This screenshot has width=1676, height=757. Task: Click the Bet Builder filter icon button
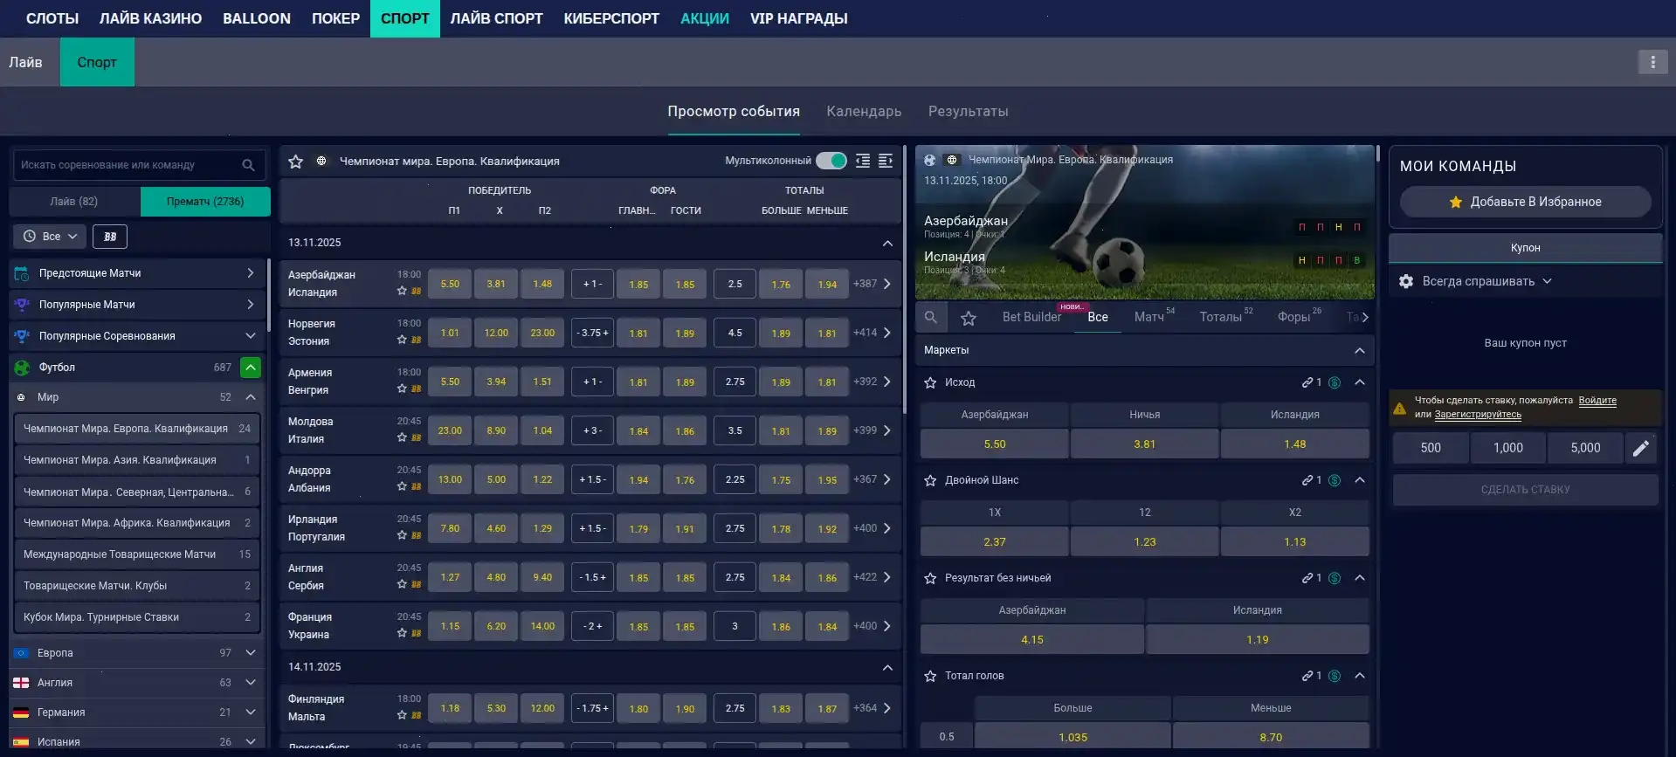tap(110, 237)
